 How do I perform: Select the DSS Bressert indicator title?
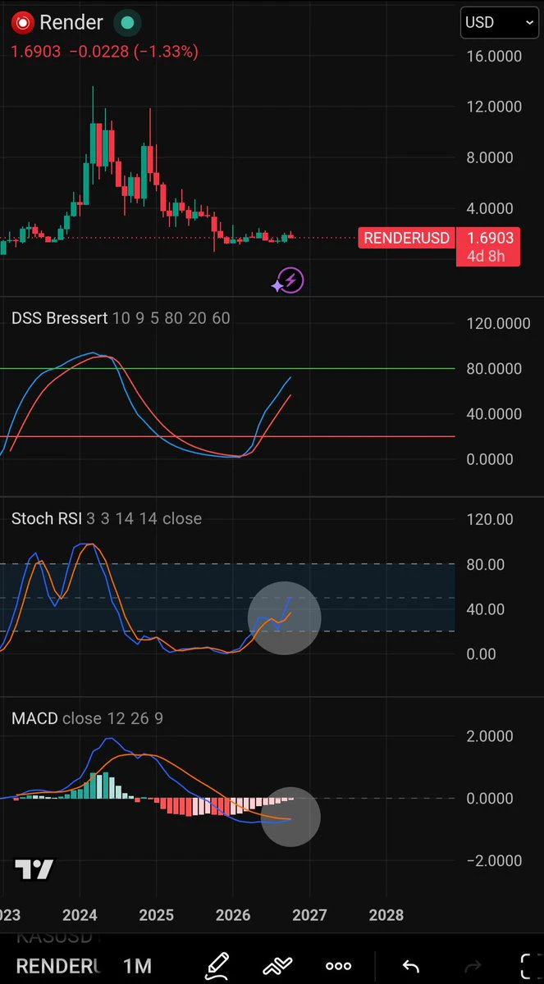60,318
